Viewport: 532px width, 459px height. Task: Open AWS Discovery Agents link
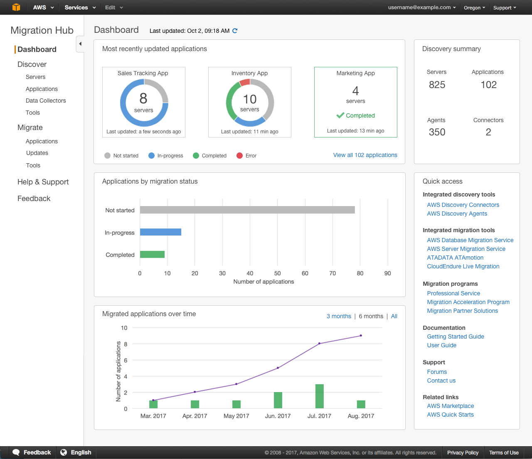point(457,214)
